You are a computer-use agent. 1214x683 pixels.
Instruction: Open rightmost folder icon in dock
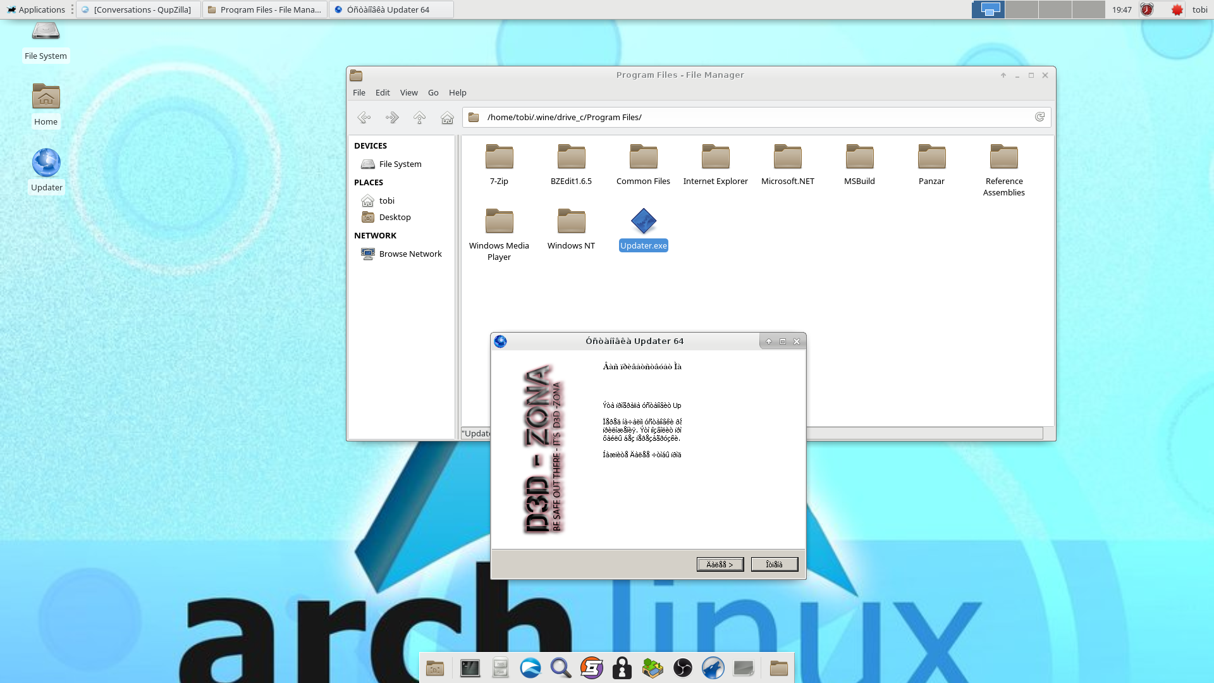coord(778,668)
